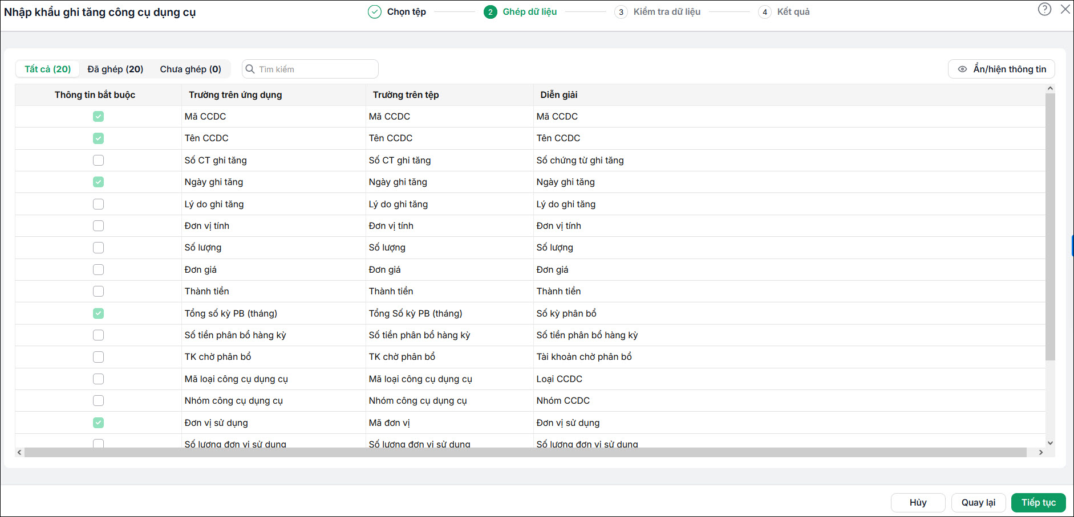Viewport: 1074px width, 517px height.
Task: Click step 4 Kết quả circle
Action: coord(765,12)
